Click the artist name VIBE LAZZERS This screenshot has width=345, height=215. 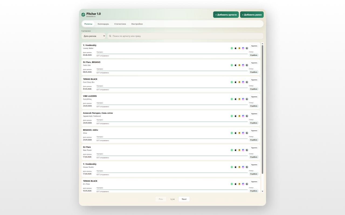(90, 96)
